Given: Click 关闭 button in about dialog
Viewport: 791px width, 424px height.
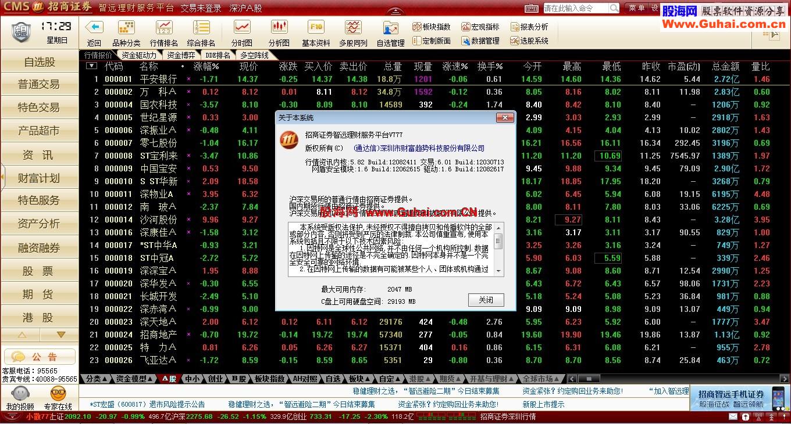Looking at the screenshot, I should [x=486, y=300].
